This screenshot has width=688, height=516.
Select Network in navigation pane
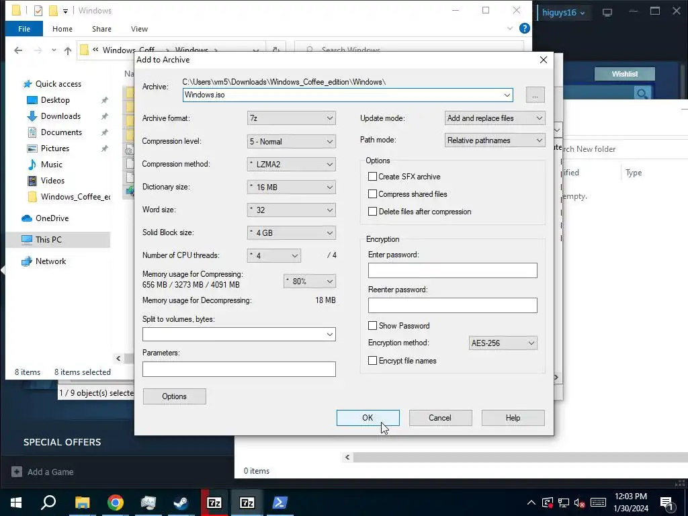(x=50, y=261)
